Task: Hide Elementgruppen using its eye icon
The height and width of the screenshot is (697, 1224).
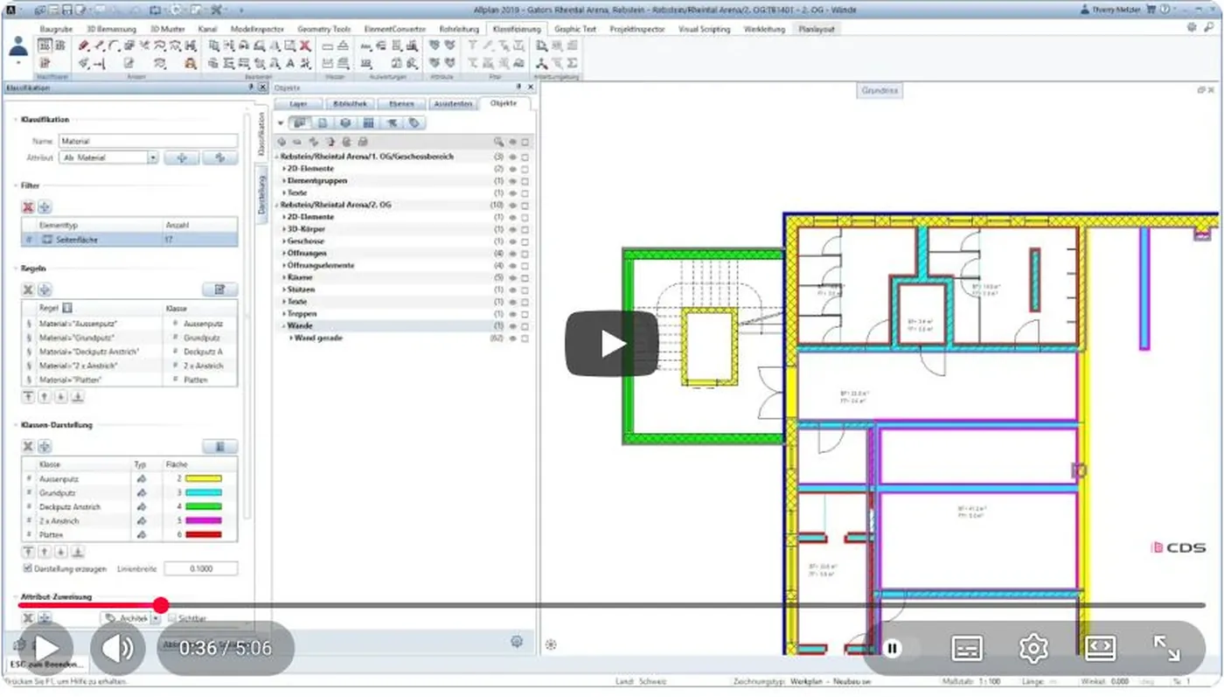Action: tap(512, 181)
